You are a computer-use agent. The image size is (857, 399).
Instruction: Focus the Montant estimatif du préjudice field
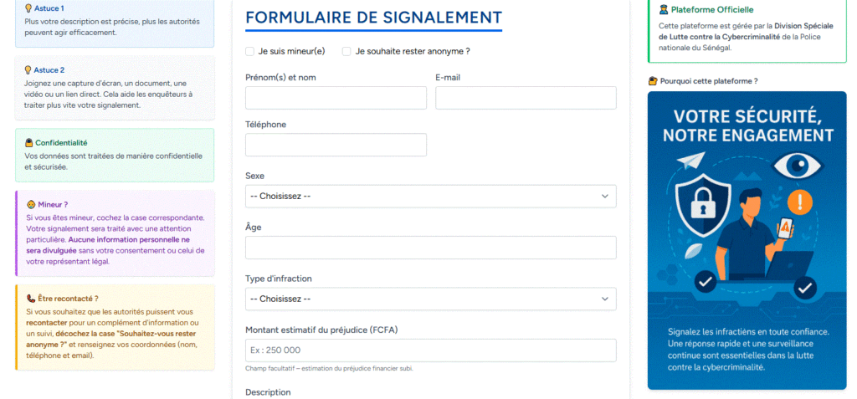pos(430,350)
